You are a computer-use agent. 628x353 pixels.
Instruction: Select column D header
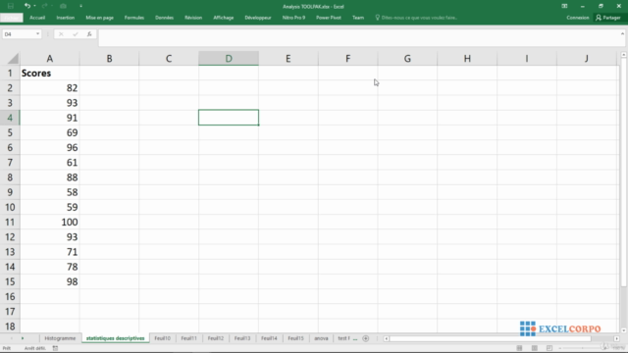point(229,59)
